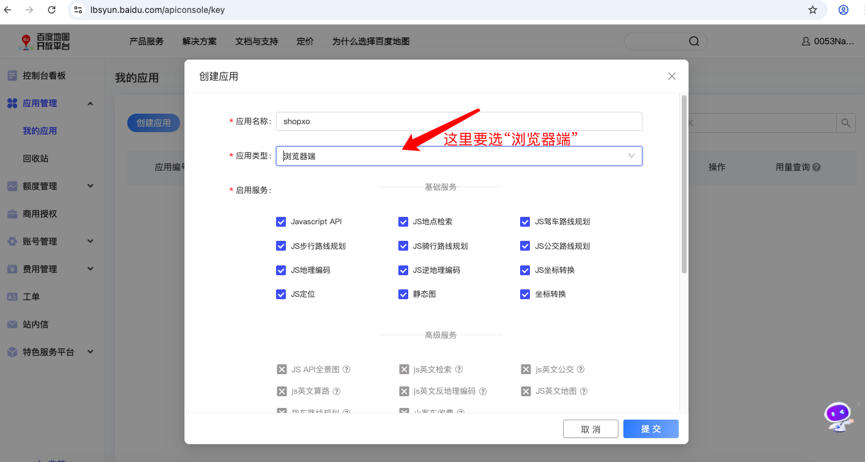Image resolution: width=865 pixels, height=462 pixels.
Task: Uncheck the JS坐标转换 checkbox
Action: point(525,270)
